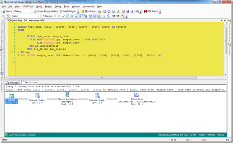Open the File menu
This screenshot has height=143, width=233.
point(4,6)
